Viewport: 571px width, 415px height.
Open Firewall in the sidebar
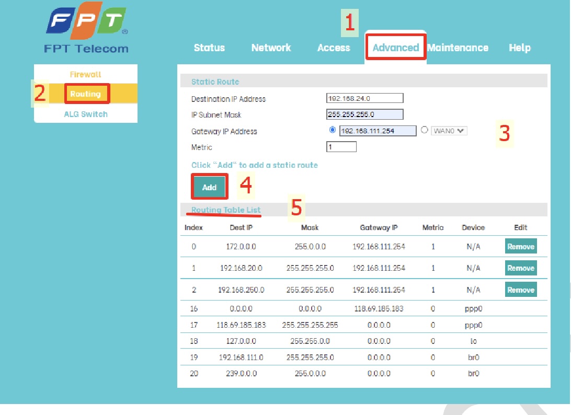(x=85, y=75)
